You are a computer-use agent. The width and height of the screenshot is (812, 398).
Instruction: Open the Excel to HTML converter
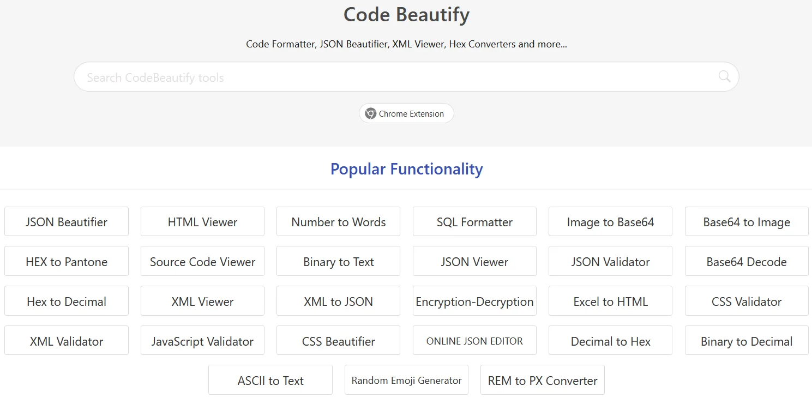tap(610, 301)
